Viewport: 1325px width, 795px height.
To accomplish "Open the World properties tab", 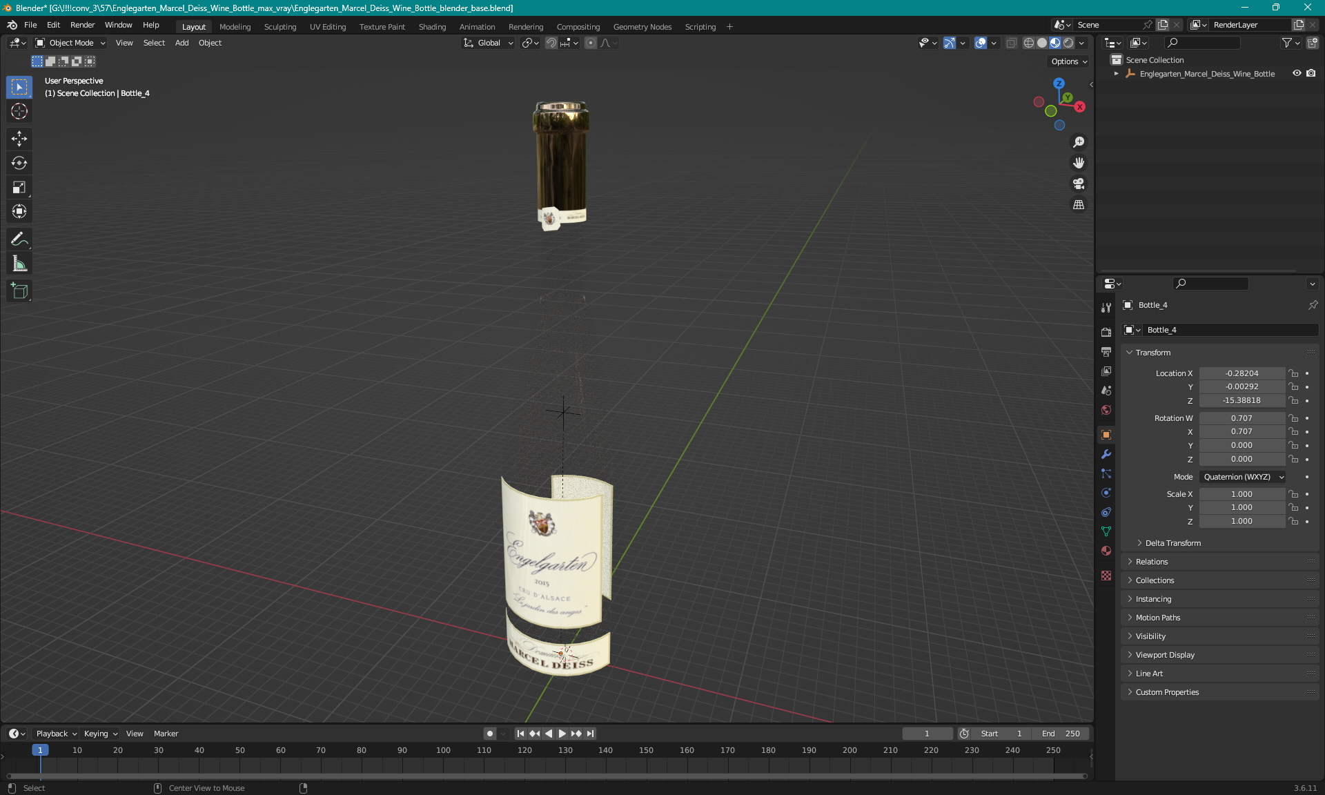I will pyautogui.click(x=1106, y=410).
